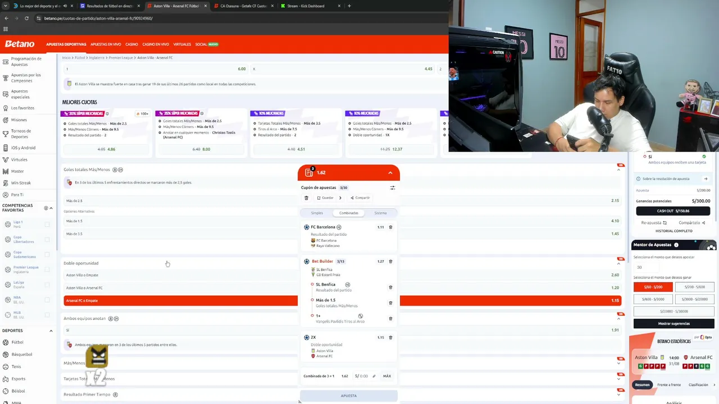Switch to Simples bet slip tab
719x404 pixels.
317,213
